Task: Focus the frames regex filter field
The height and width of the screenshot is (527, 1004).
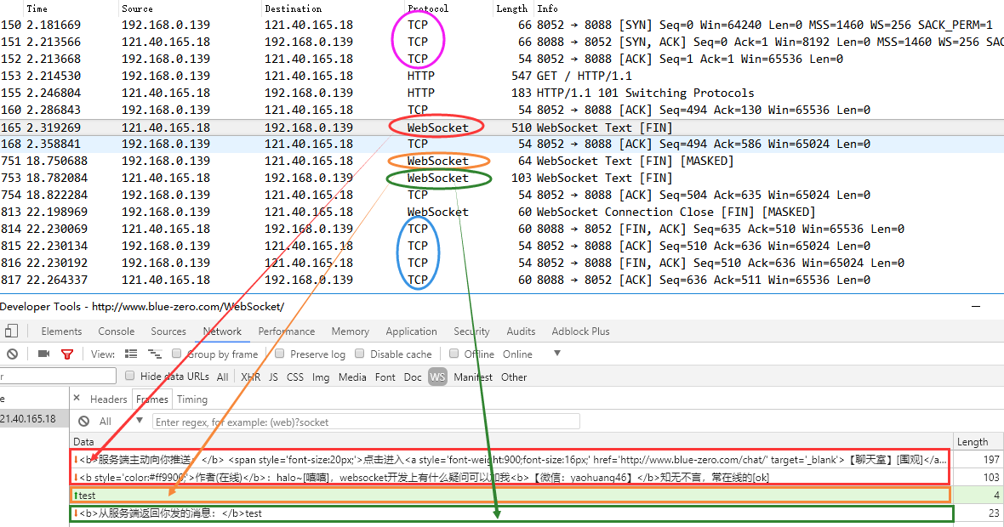Action: coord(366,422)
